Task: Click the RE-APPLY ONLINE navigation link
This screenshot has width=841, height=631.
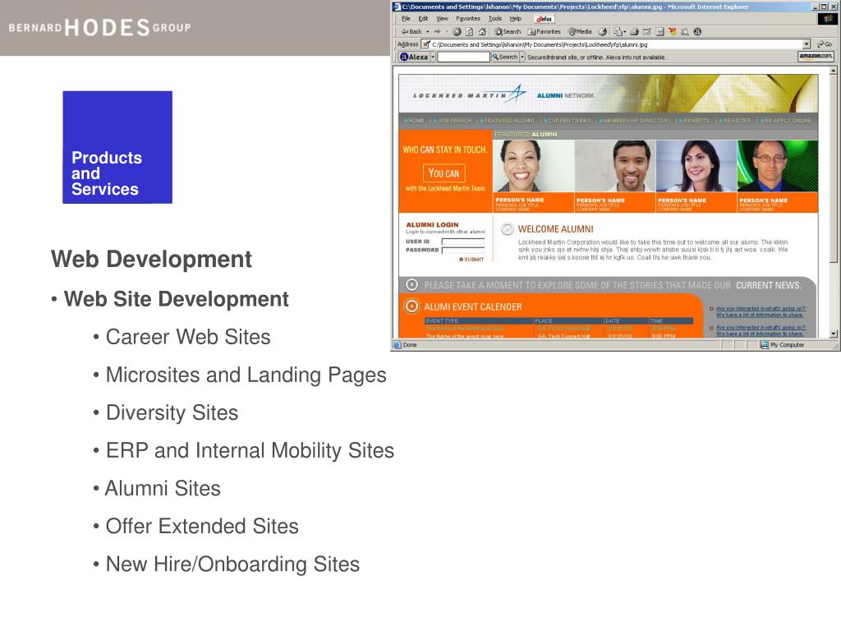Action: coord(786,121)
